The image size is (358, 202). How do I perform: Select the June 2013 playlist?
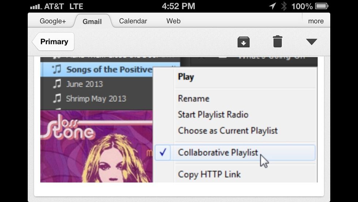(x=96, y=84)
